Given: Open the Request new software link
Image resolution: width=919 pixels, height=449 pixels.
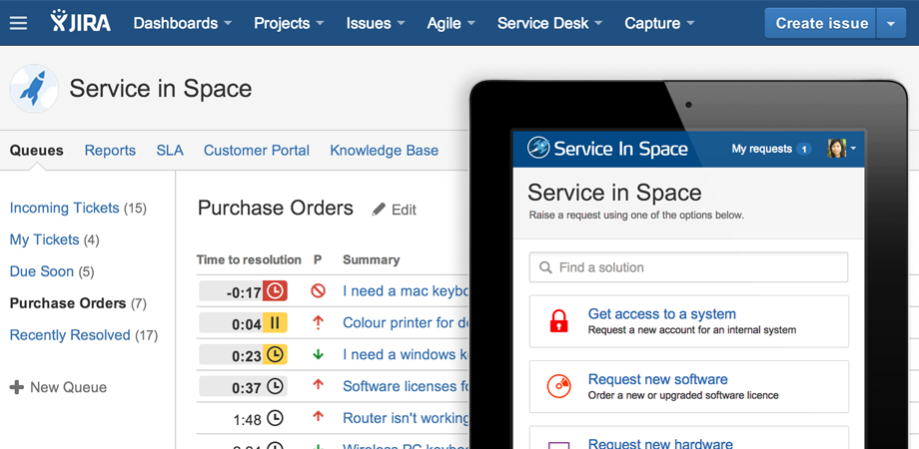Looking at the screenshot, I should [657, 379].
